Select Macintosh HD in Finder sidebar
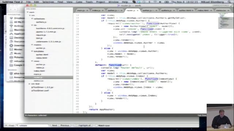 pyautogui.click(x=17, y=30)
